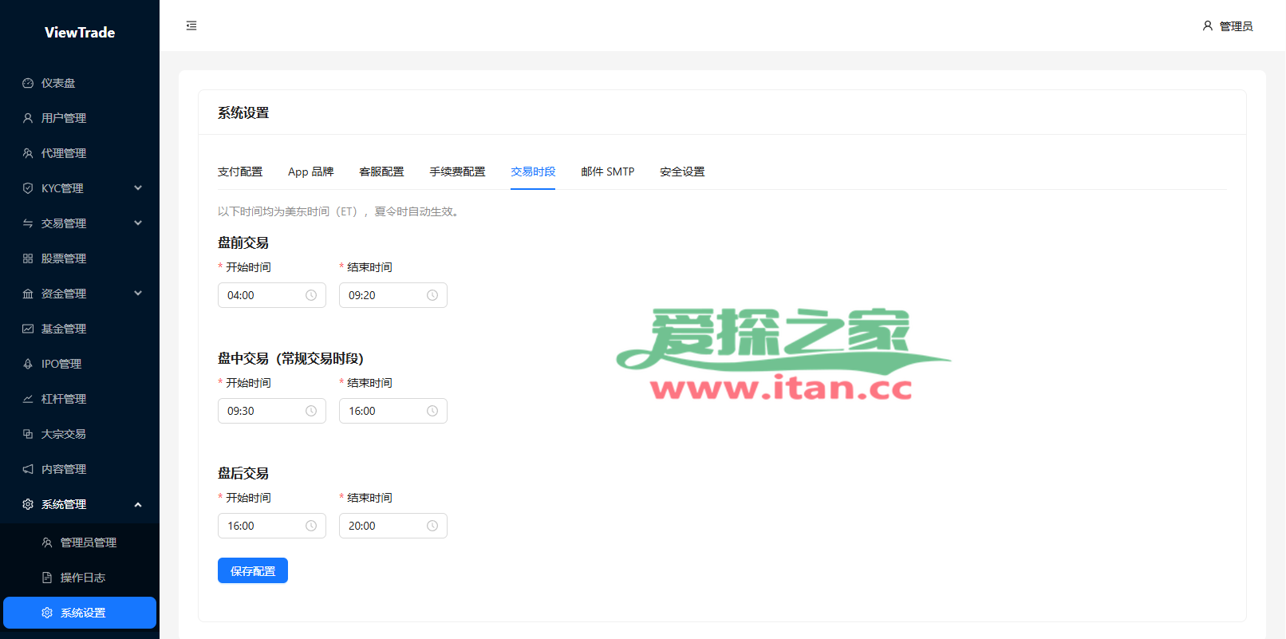Screen dimensions: 1286x639
Task: Click the 保存配置 button
Action: pos(253,570)
